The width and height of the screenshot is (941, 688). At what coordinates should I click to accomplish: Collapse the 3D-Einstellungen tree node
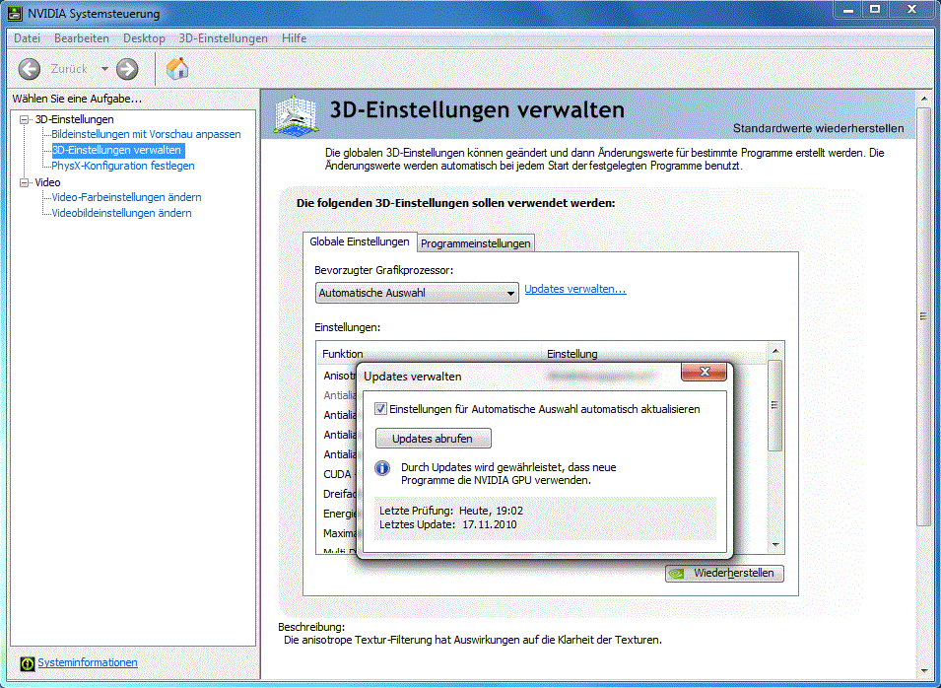(24, 119)
